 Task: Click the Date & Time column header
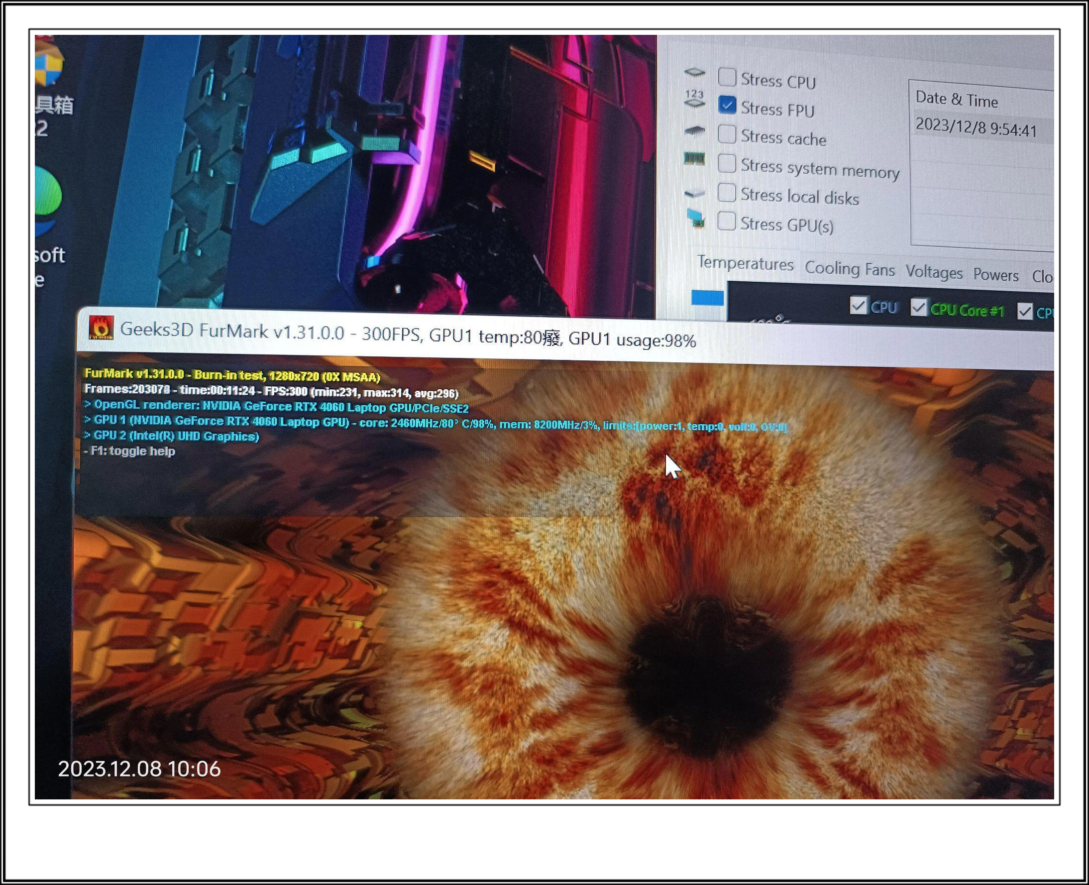(x=957, y=100)
